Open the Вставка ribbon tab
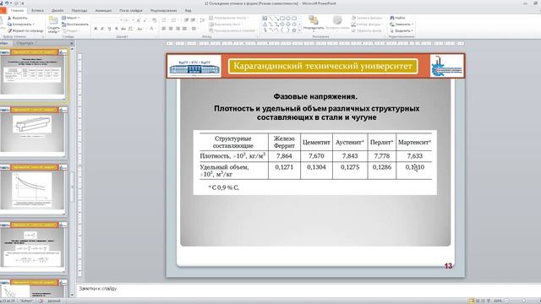 point(37,11)
